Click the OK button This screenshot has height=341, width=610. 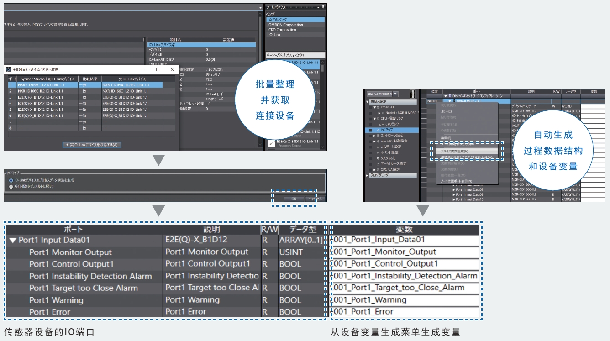(294, 199)
